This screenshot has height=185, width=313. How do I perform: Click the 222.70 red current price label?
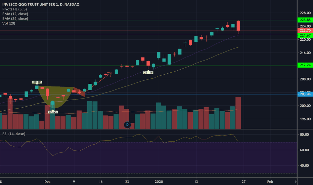[x=305, y=30]
